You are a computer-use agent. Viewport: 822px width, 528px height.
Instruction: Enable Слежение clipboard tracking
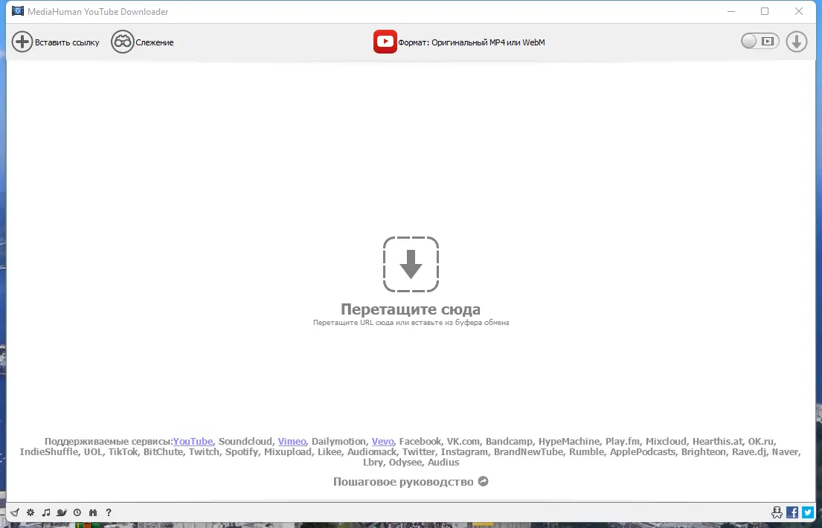143,42
